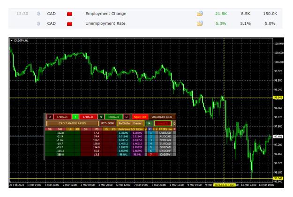Click number 3 button for NZDCAD

coord(151,140)
